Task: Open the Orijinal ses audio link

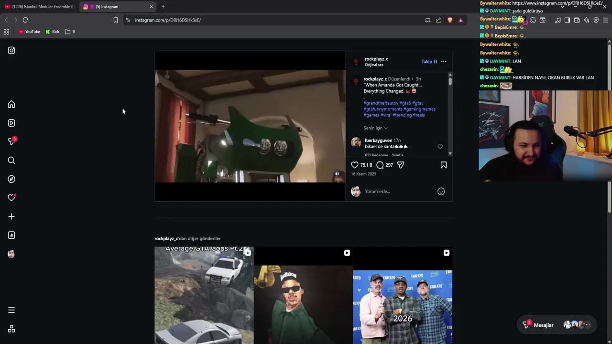Action: pos(374,65)
